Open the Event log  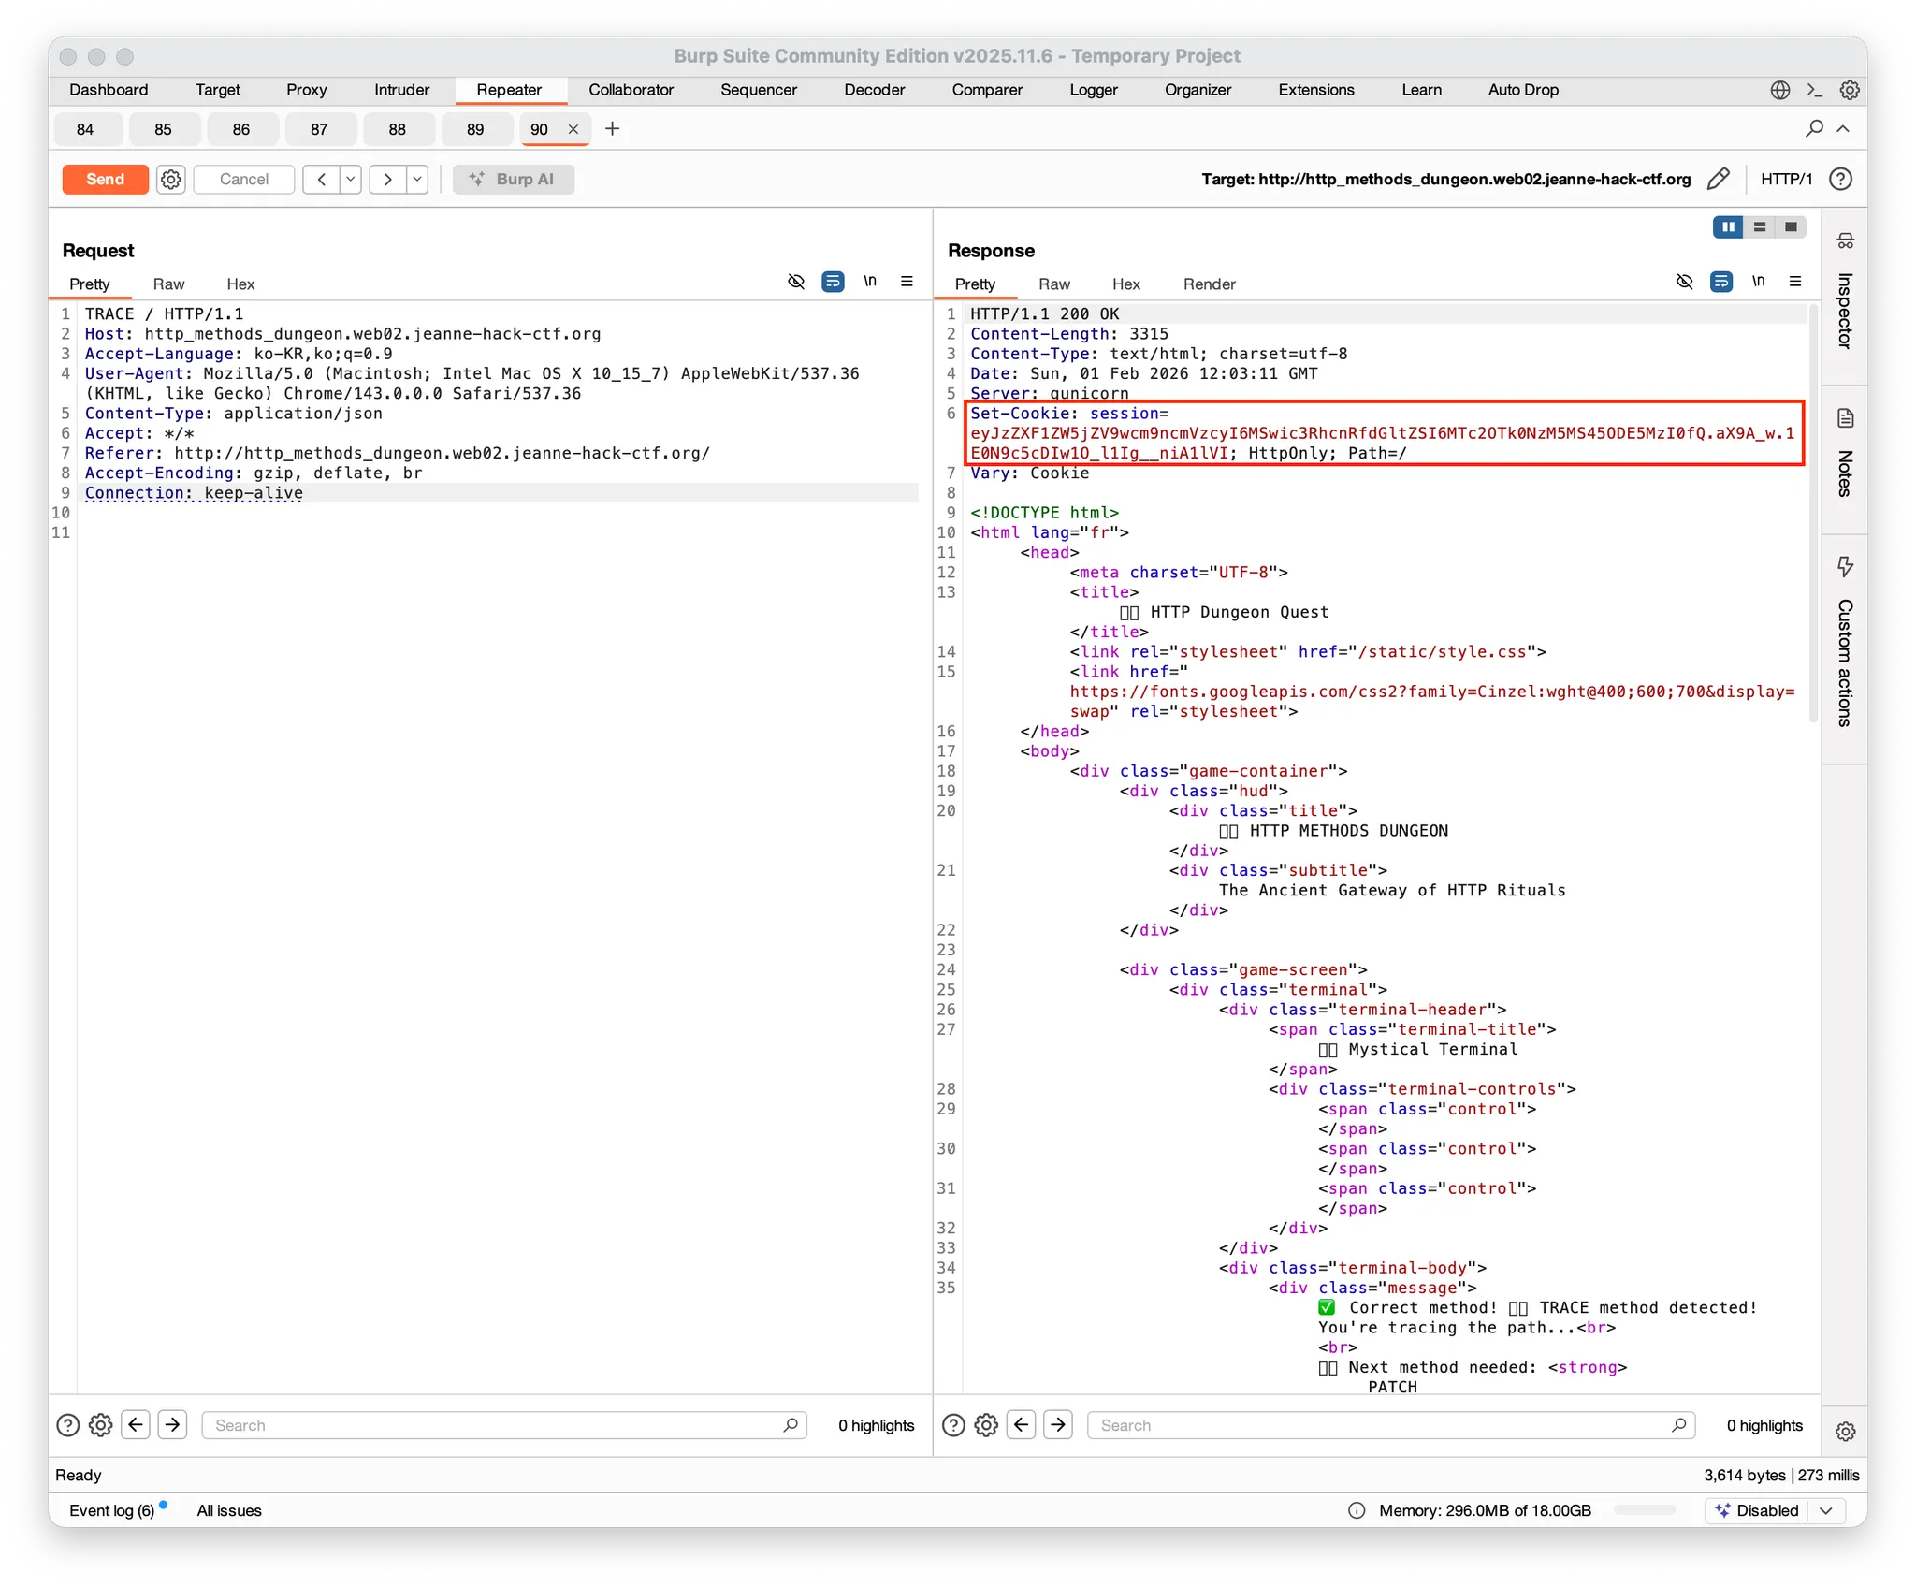[111, 1510]
